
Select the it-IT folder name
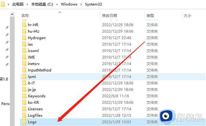click(31, 83)
